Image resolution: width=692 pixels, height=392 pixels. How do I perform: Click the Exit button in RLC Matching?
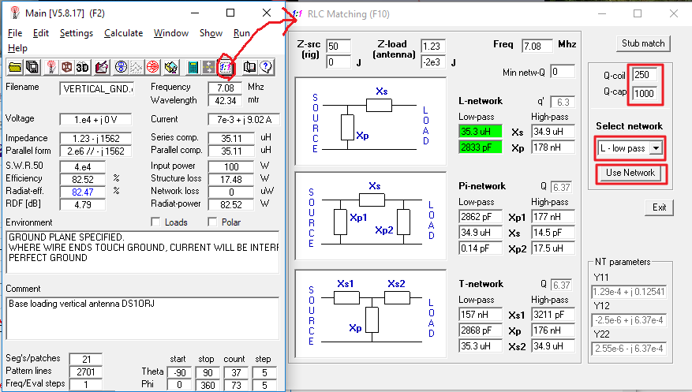[660, 207]
